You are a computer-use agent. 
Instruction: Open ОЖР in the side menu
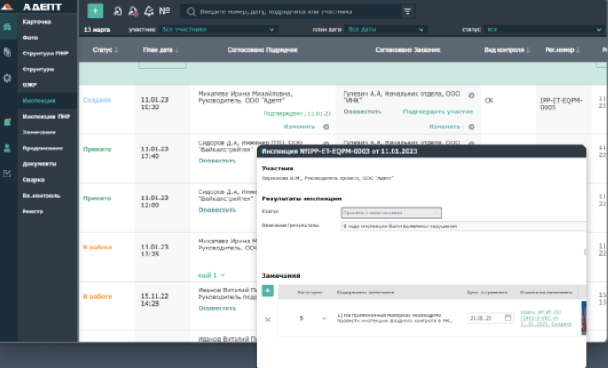30,85
